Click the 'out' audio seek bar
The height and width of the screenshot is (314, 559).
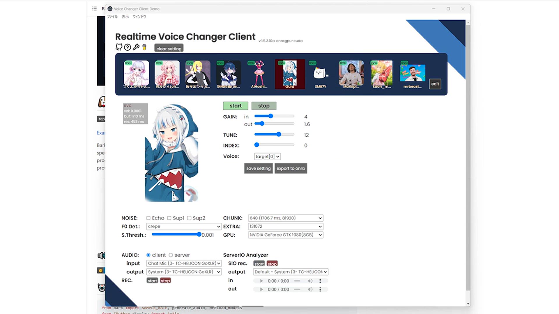tap(297, 289)
